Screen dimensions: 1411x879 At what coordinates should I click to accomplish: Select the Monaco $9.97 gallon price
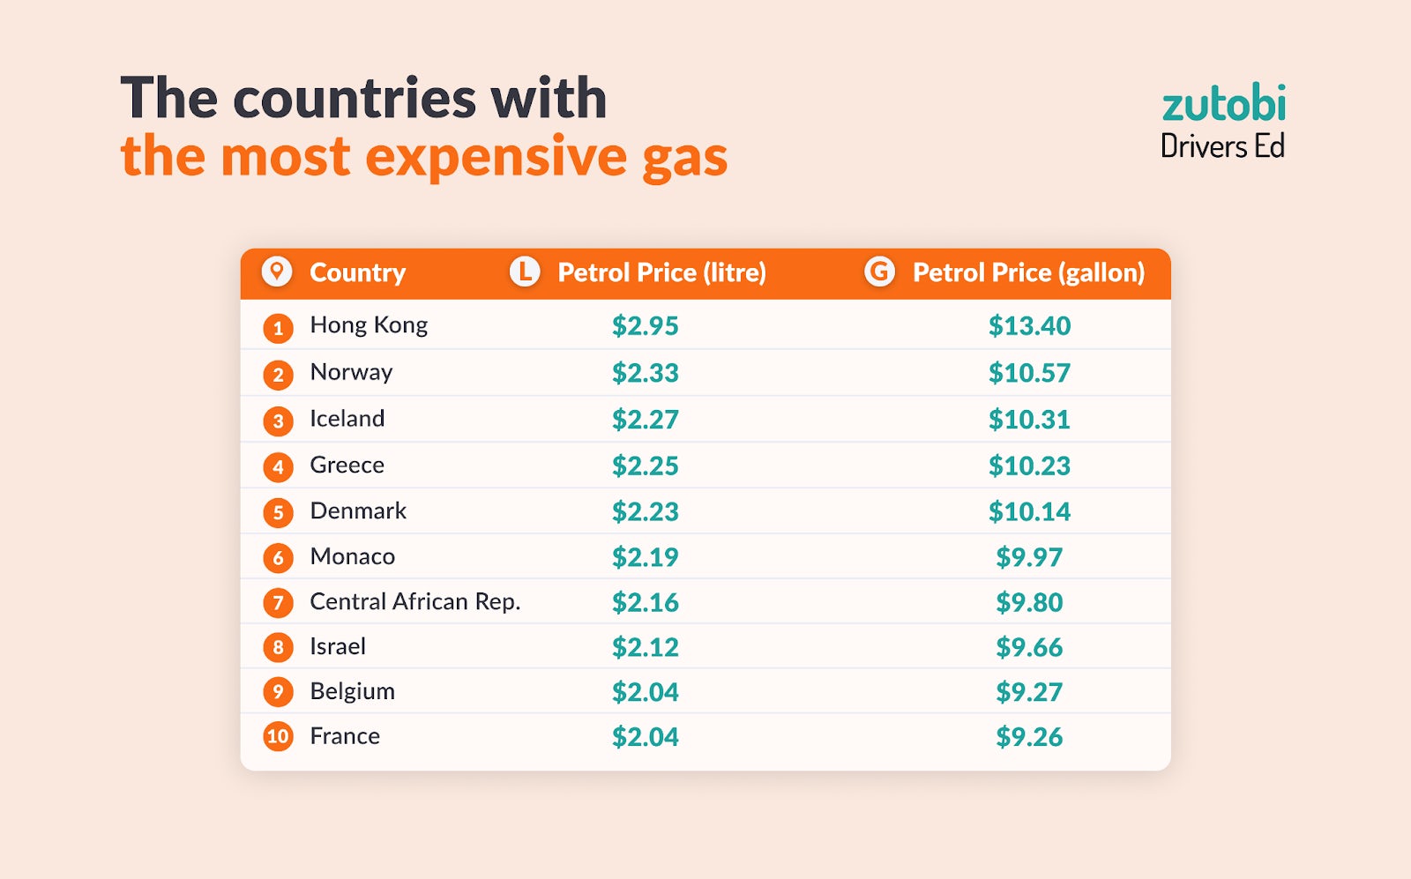click(x=1029, y=557)
